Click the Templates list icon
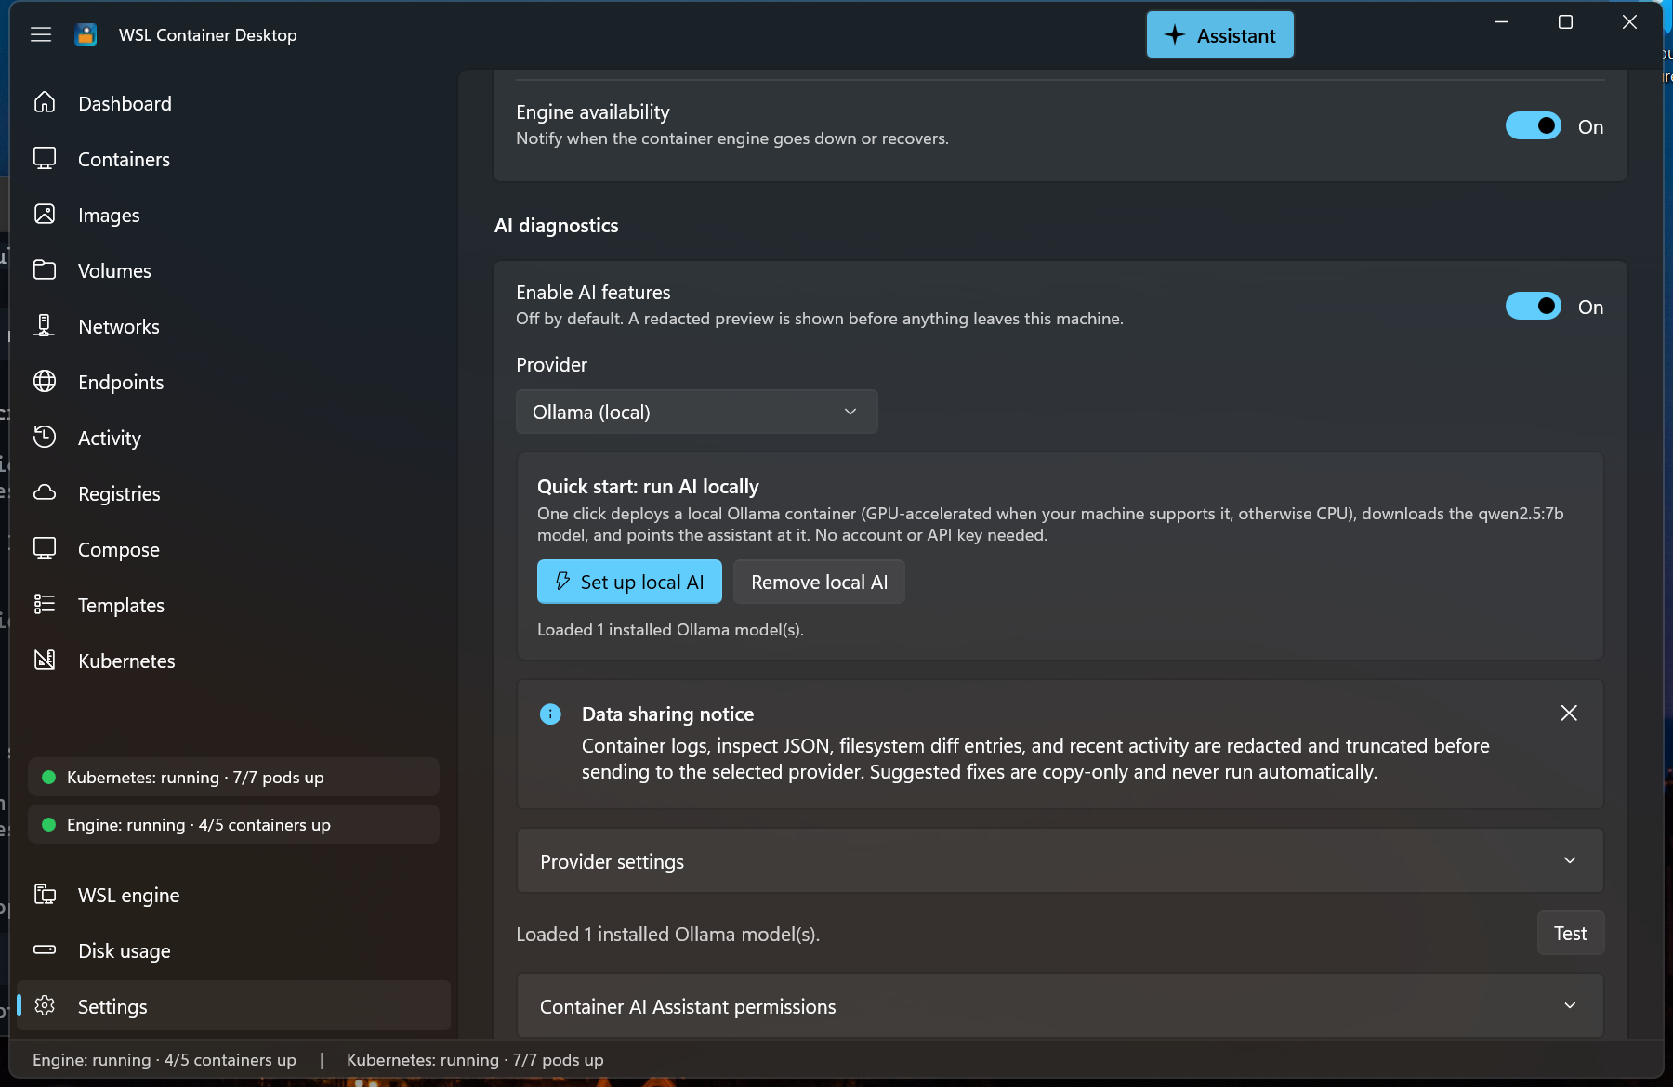Screen dimensions: 1673x1087 coord(45,604)
